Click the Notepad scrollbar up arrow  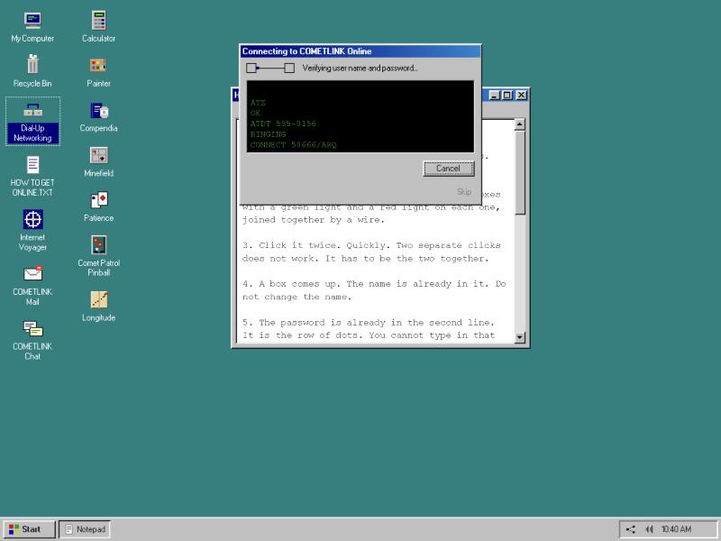point(520,124)
